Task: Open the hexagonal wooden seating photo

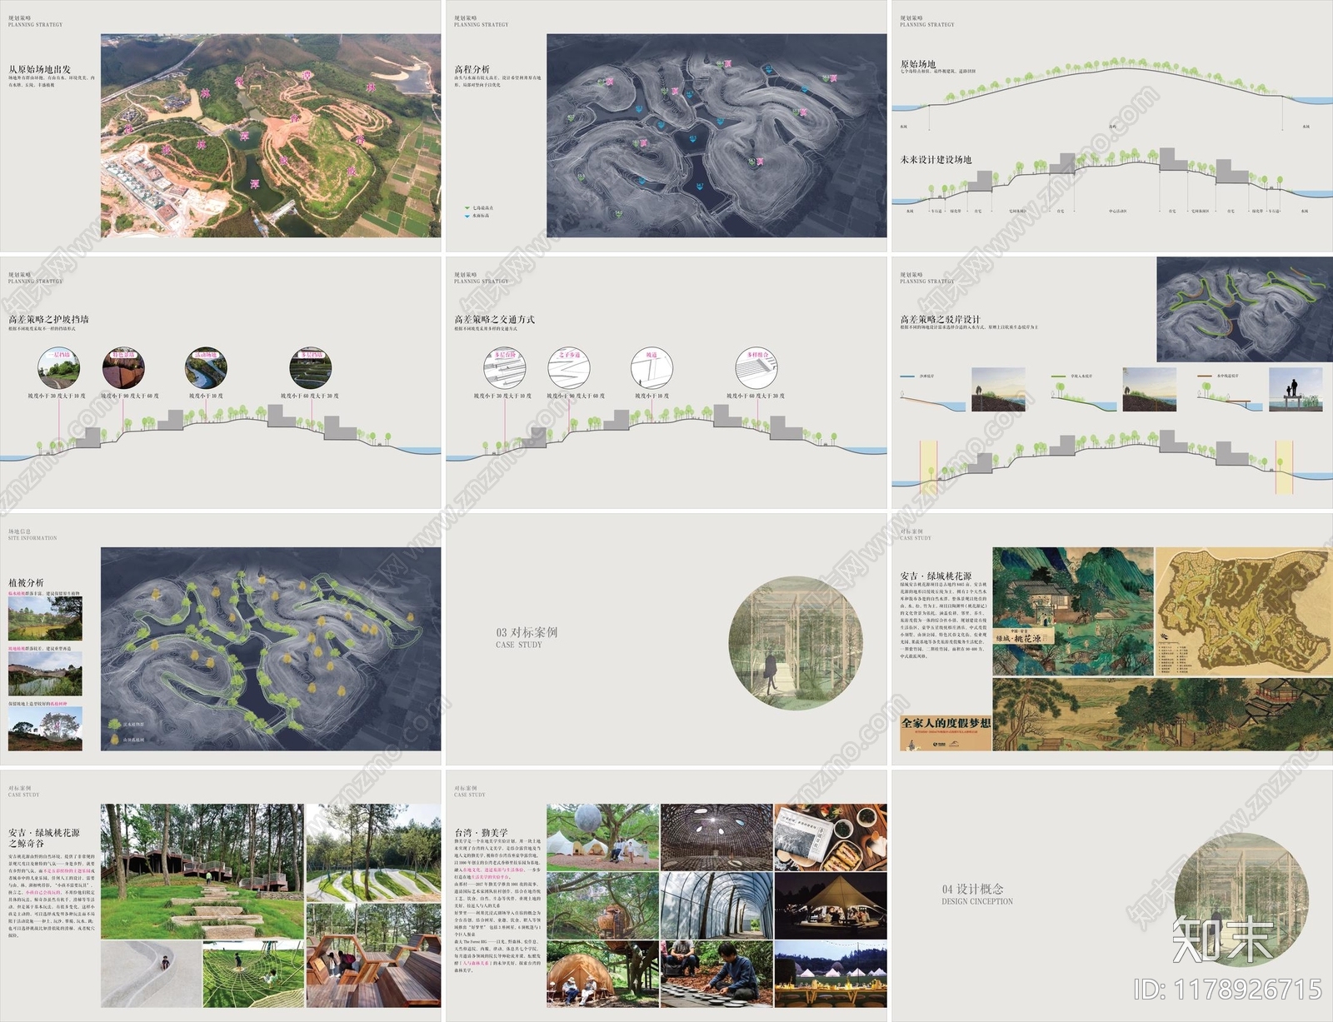Action: 373,955
